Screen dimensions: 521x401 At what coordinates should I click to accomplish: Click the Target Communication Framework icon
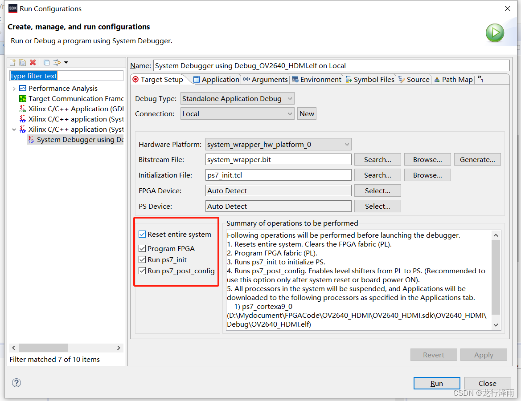(23, 98)
